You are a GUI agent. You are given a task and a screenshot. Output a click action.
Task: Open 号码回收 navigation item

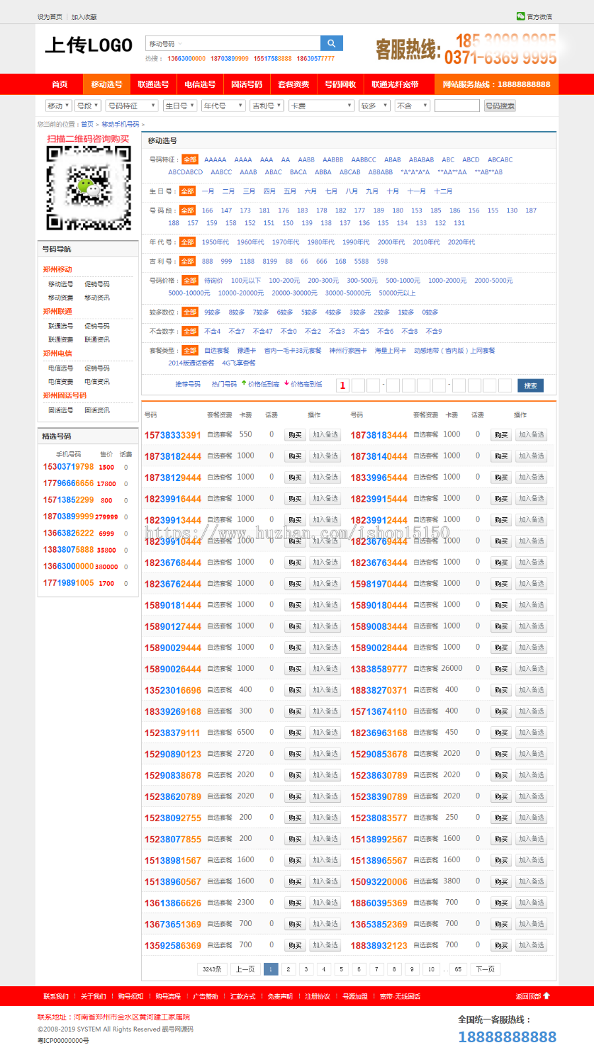341,84
